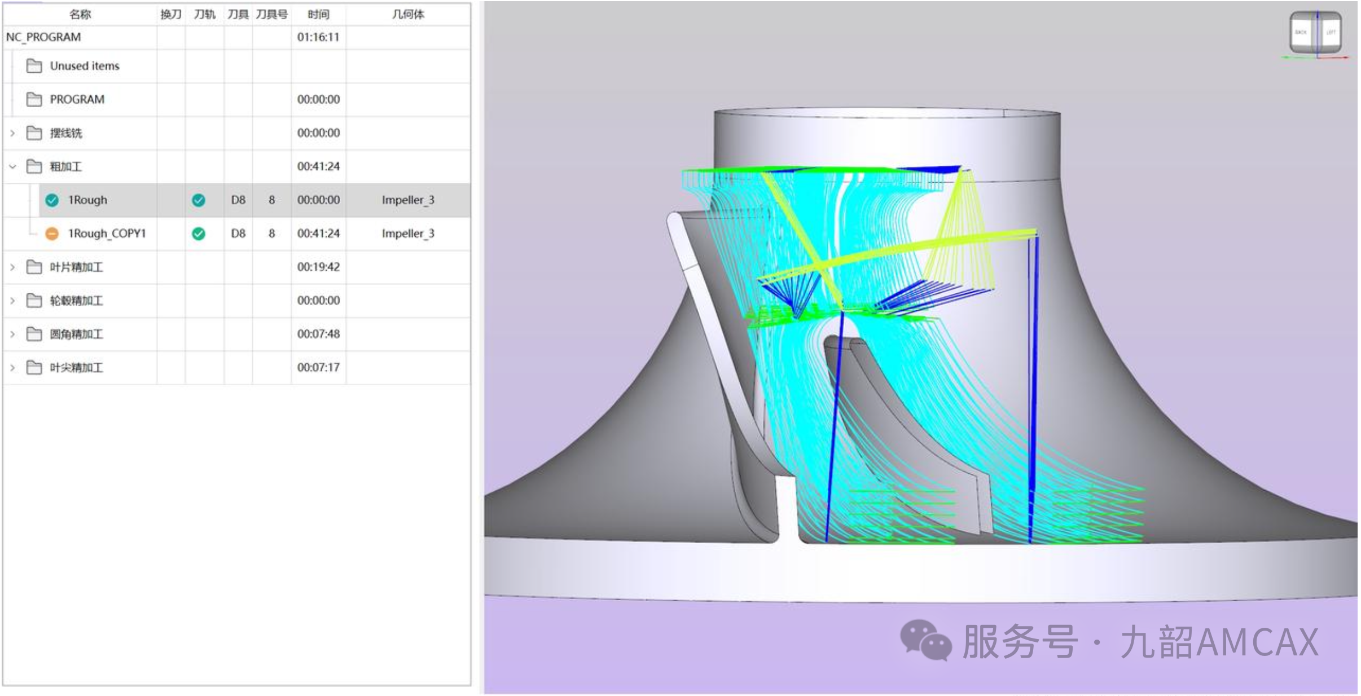Image resolution: width=1361 pixels, height=696 pixels.
Task: Click the 几何体 column header
Action: [407, 14]
